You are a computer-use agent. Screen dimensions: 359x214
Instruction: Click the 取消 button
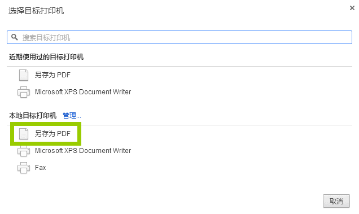[x=336, y=201]
